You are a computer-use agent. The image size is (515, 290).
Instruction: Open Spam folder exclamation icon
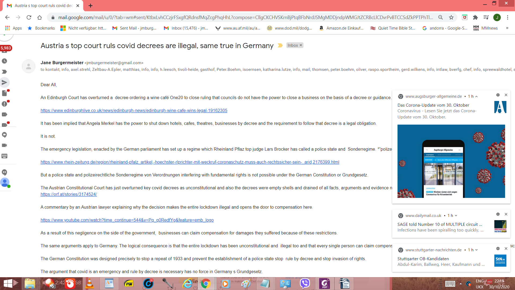(5, 104)
